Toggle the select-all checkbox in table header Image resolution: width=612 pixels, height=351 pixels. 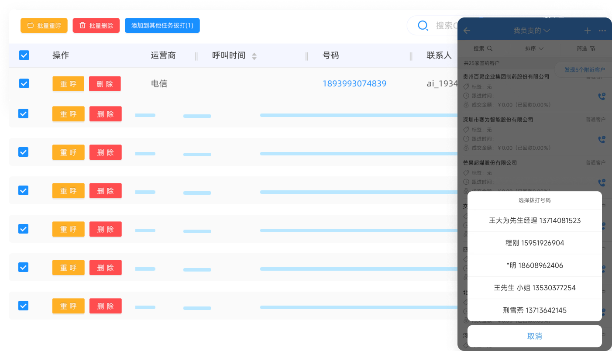click(24, 55)
